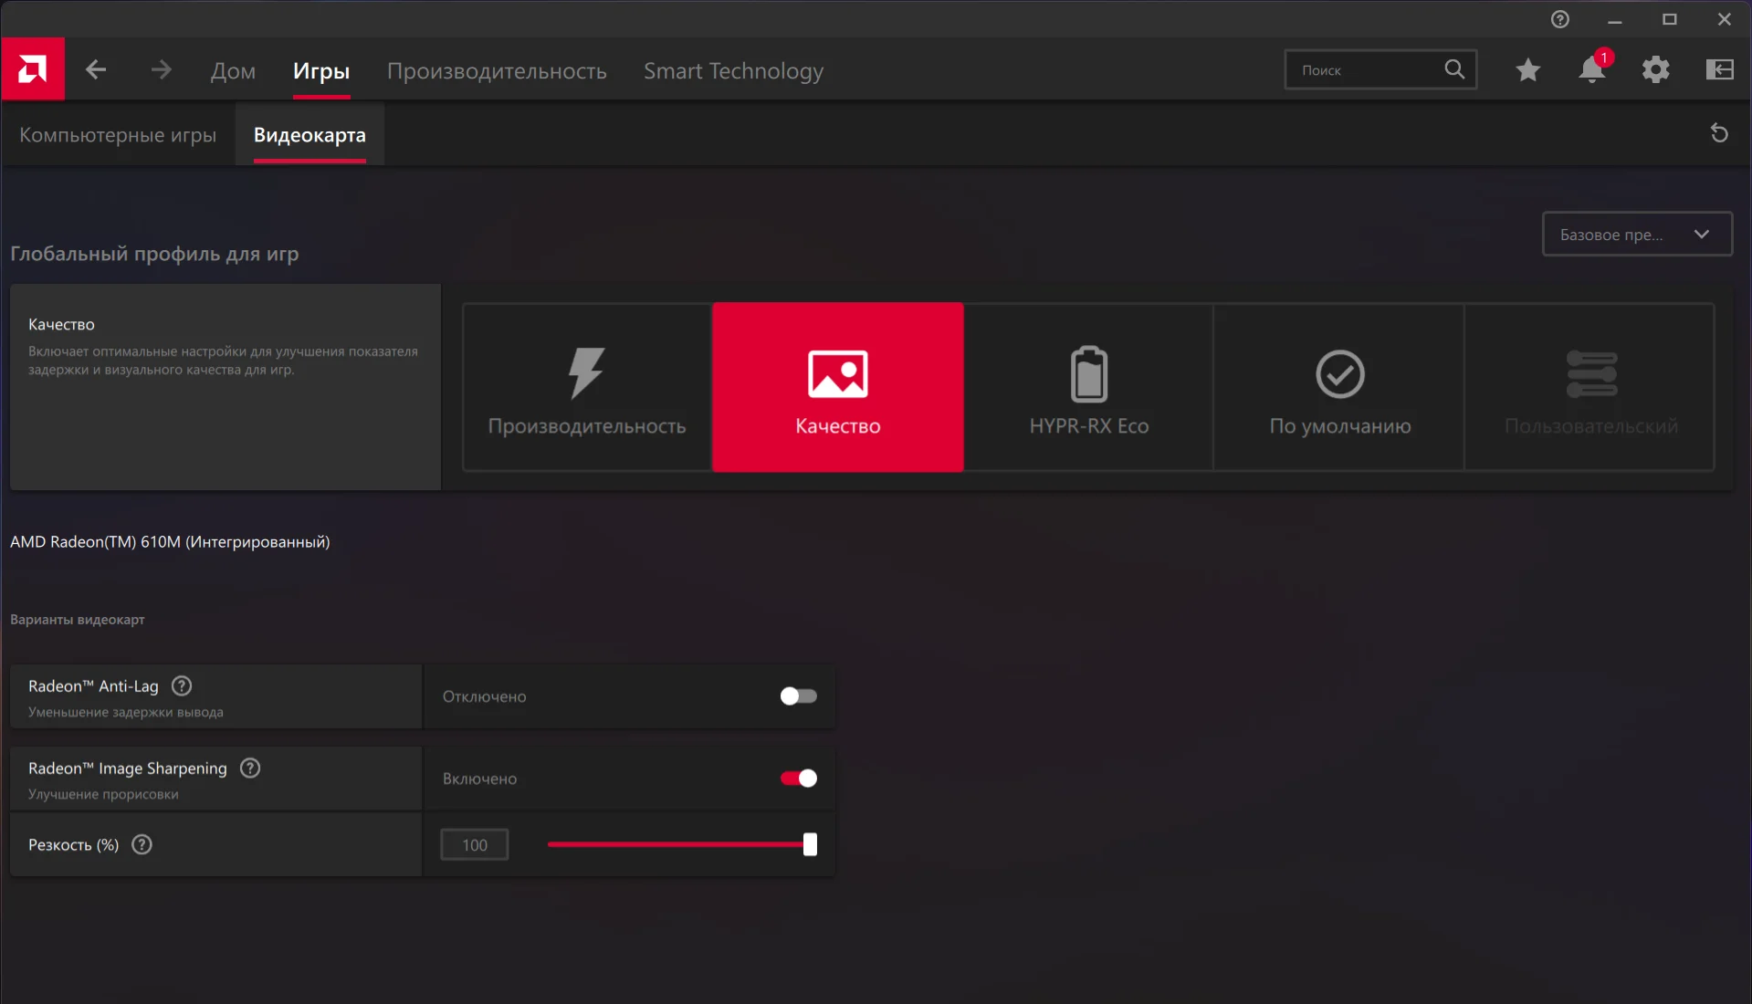Open notifications bell icon
Image resolution: width=1752 pixels, height=1004 pixels.
pos(1591,70)
